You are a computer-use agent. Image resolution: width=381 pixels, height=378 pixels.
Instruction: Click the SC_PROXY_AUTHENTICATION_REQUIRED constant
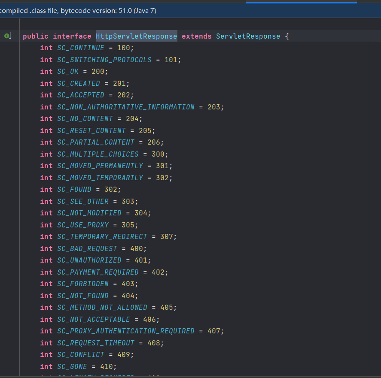pyautogui.click(x=126, y=331)
